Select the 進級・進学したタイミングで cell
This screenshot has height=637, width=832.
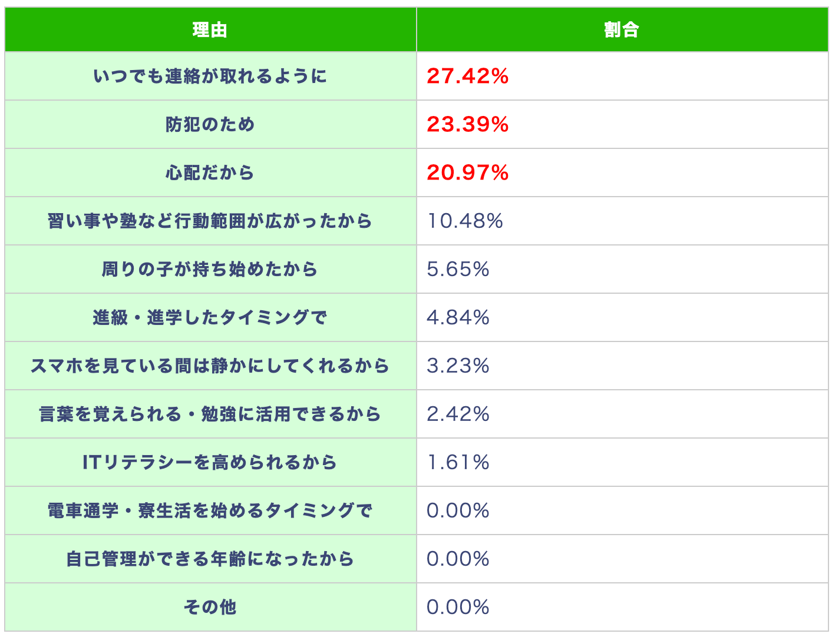(210, 317)
